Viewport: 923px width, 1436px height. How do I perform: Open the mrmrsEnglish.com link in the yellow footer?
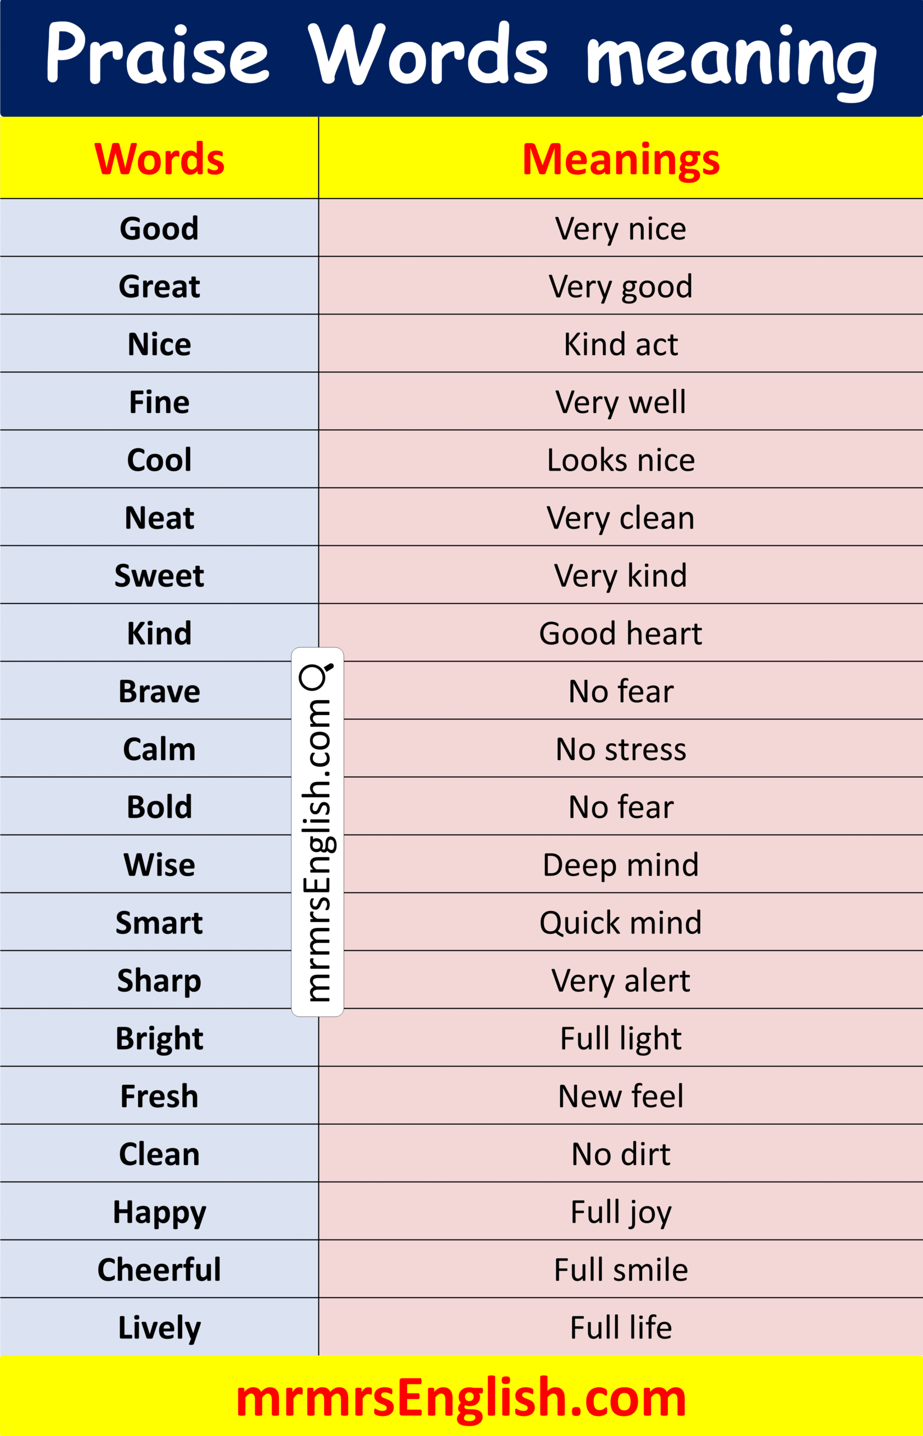(x=461, y=1398)
